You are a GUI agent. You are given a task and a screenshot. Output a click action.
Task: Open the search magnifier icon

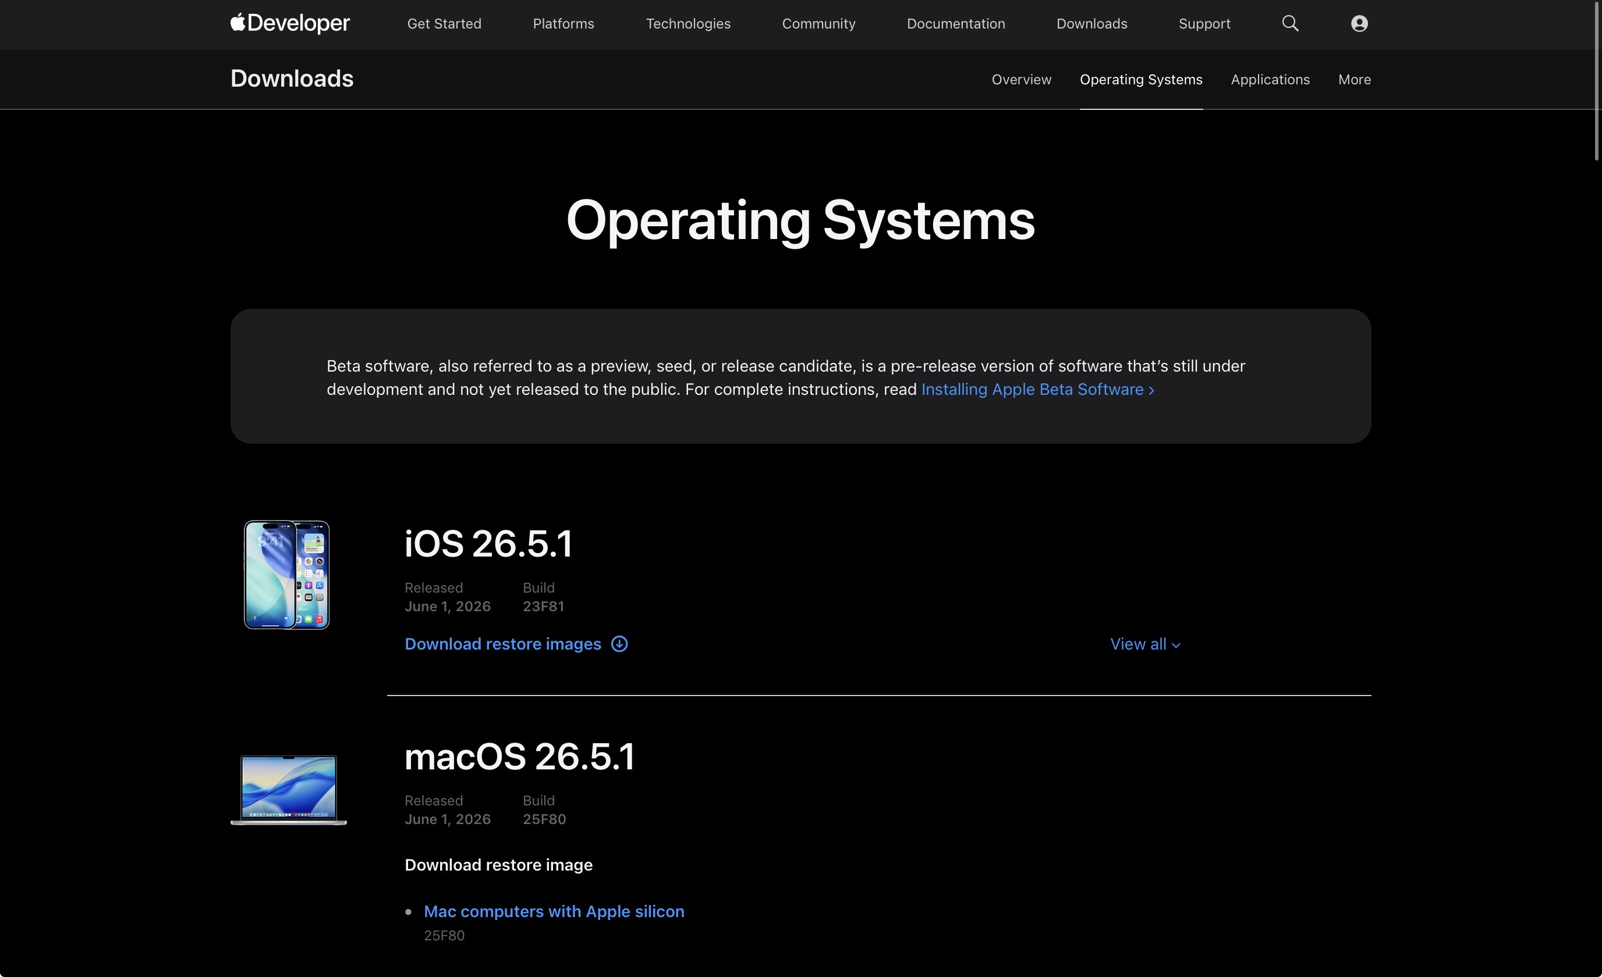[1290, 23]
